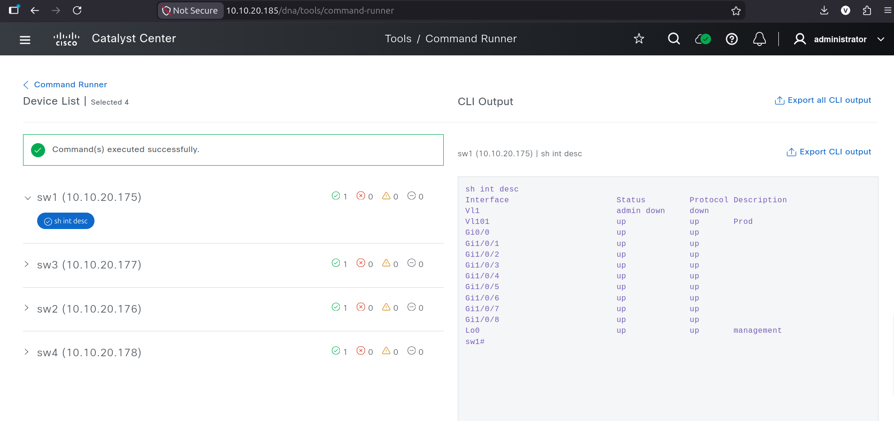Click the sw3 (10.10.20.177) device name

tap(89, 265)
